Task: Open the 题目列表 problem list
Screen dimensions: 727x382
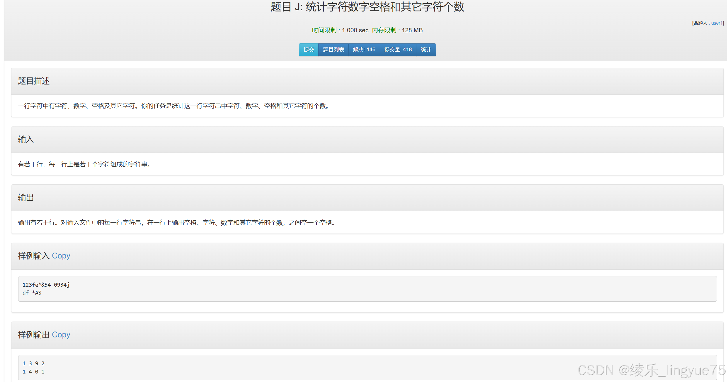Action: point(333,50)
